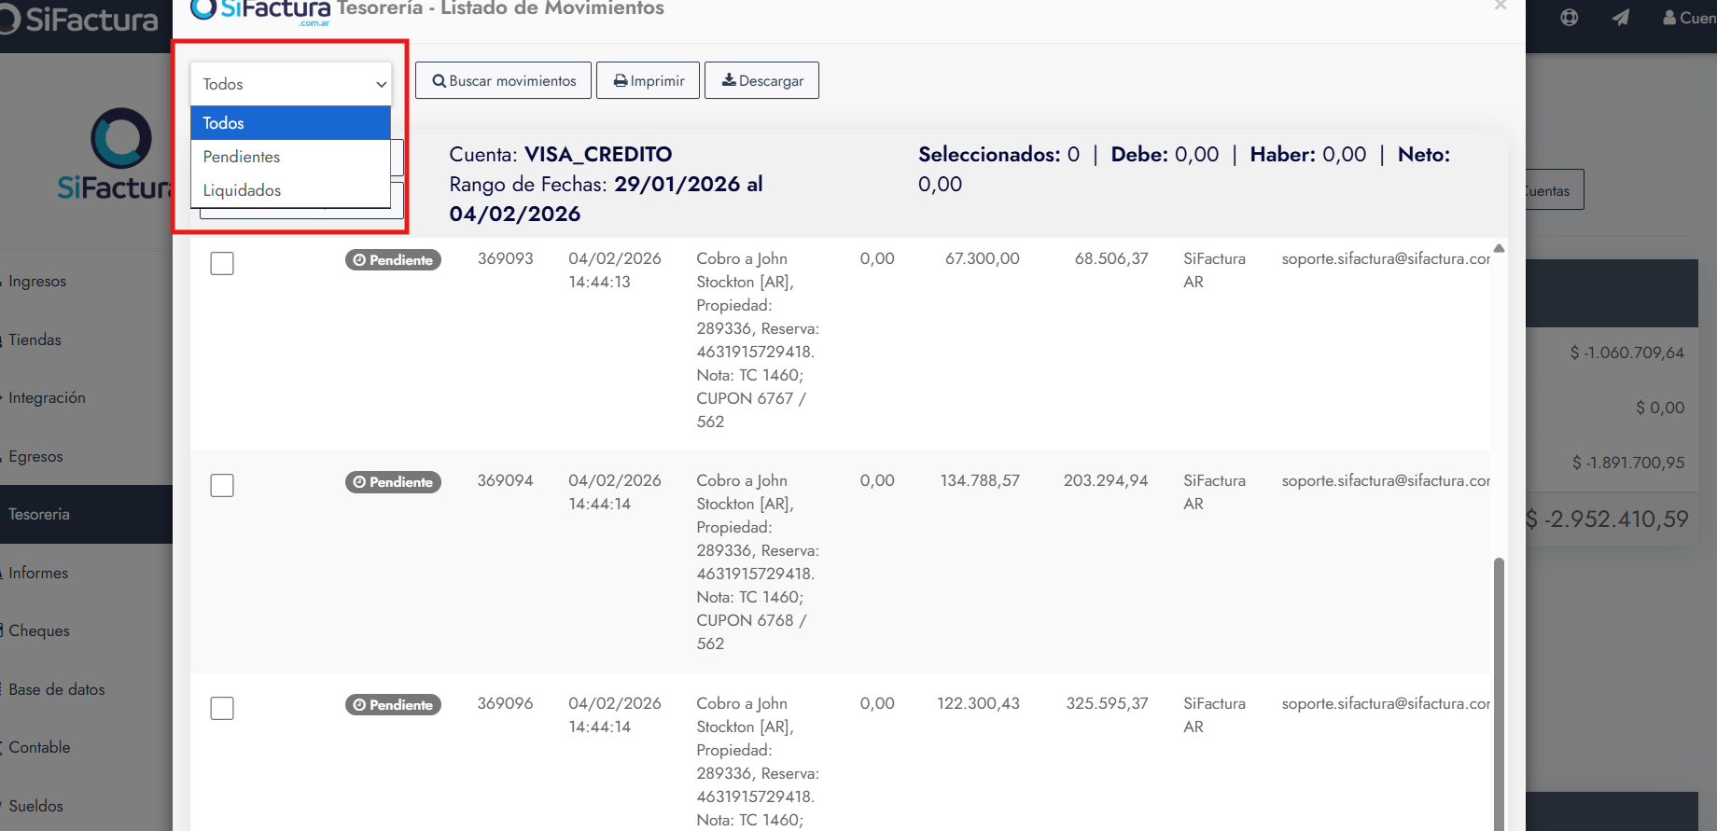The image size is (1717, 831).
Task: Open Tesorería in the sidebar menu
Action: [x=39, y=515]
